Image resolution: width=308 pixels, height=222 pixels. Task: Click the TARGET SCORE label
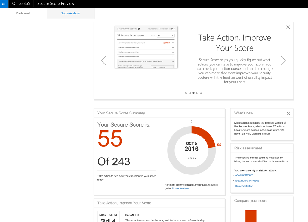pos(108,215)
